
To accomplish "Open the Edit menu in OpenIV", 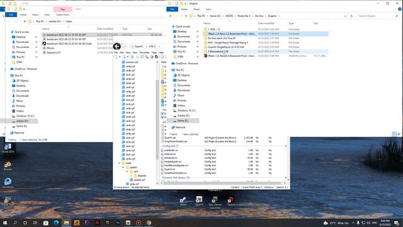I will pyautogui.click(x=122, y=52).
